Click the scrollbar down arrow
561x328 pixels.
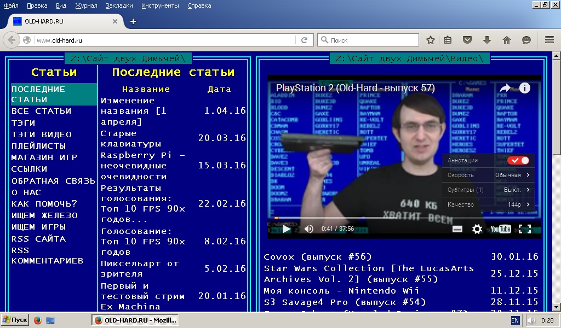(557, 307)
